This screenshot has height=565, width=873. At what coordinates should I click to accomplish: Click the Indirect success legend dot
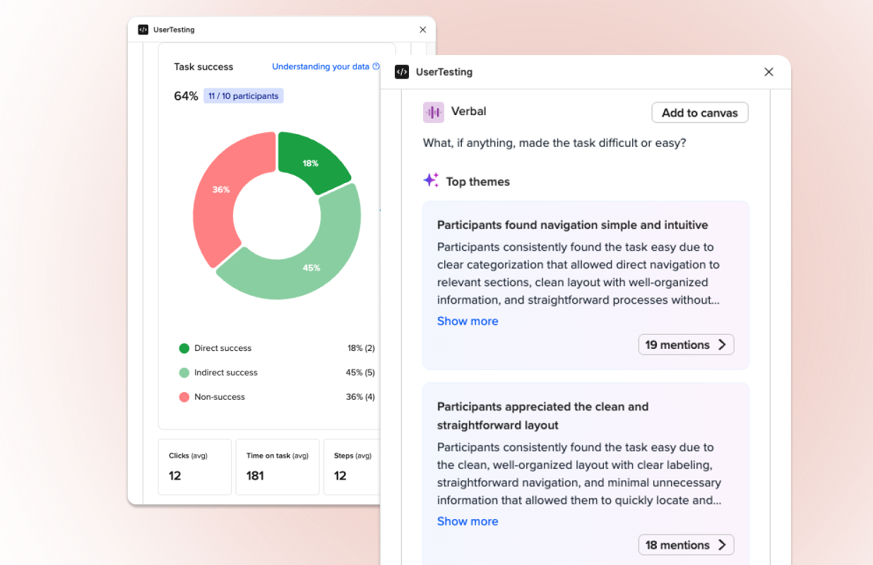pyautogui.click(x=184, y=372)
